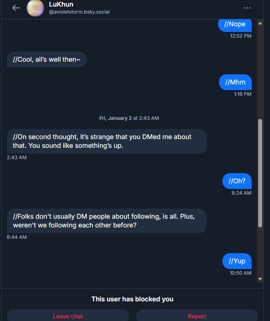Viewport: 270px width, 321px height.
Task: Click the @avioletstorm.bsky.social handle
Action: point(79,12)
